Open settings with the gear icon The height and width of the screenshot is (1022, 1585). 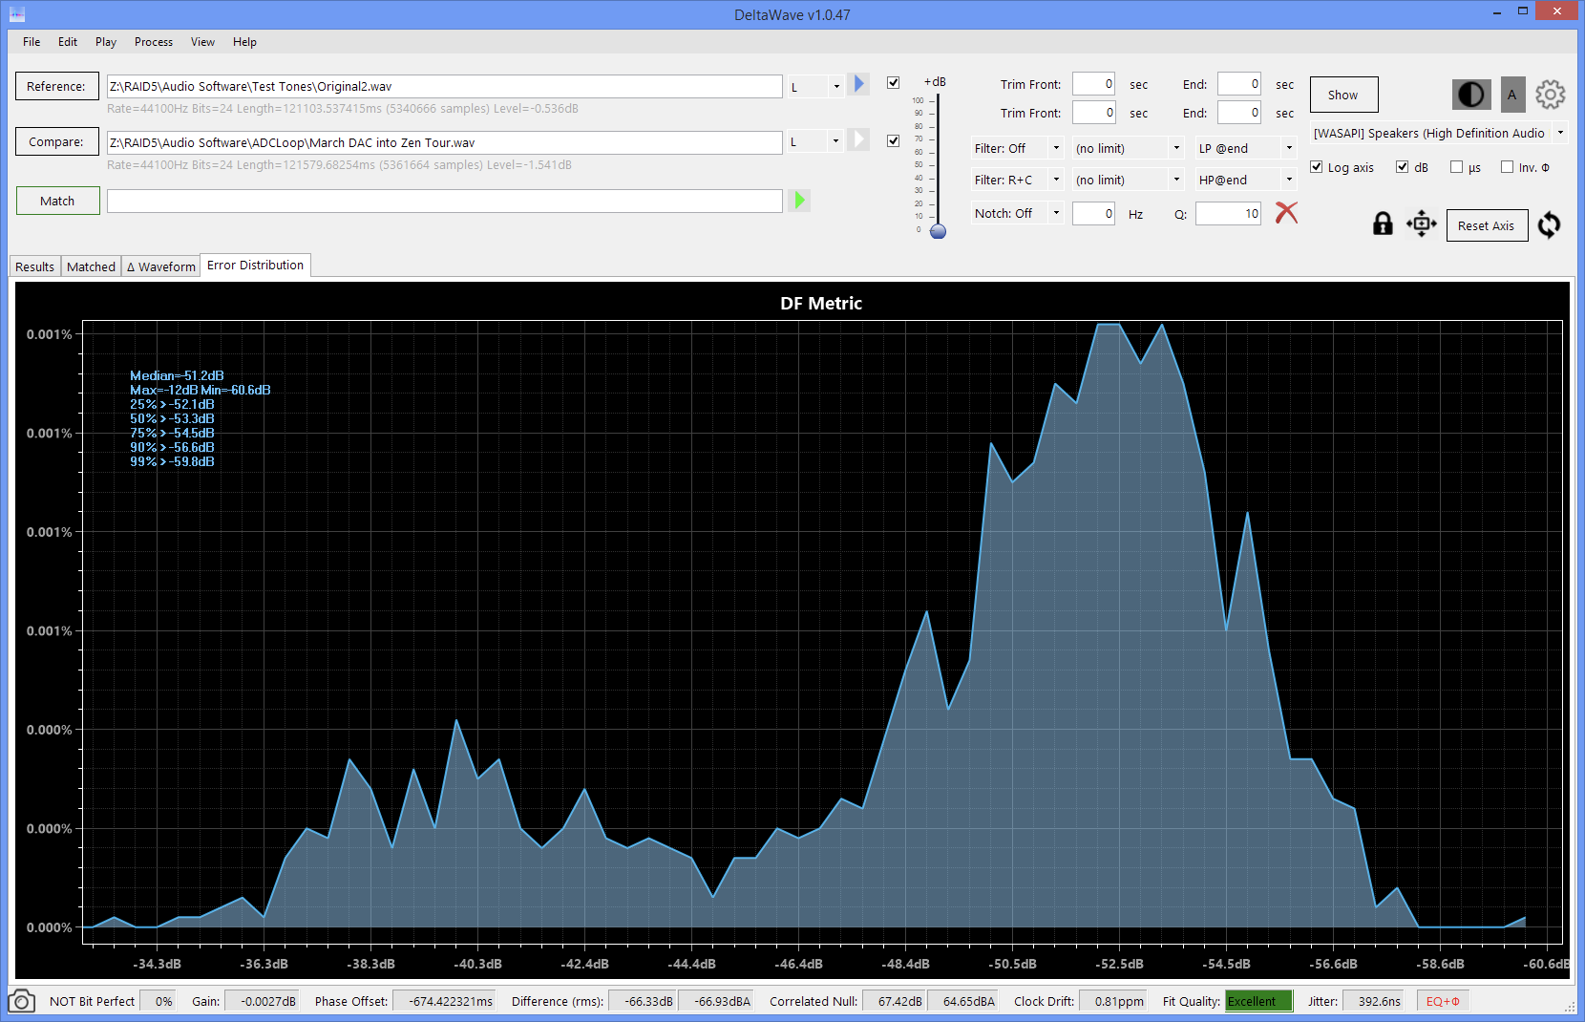click(1550, 95)
